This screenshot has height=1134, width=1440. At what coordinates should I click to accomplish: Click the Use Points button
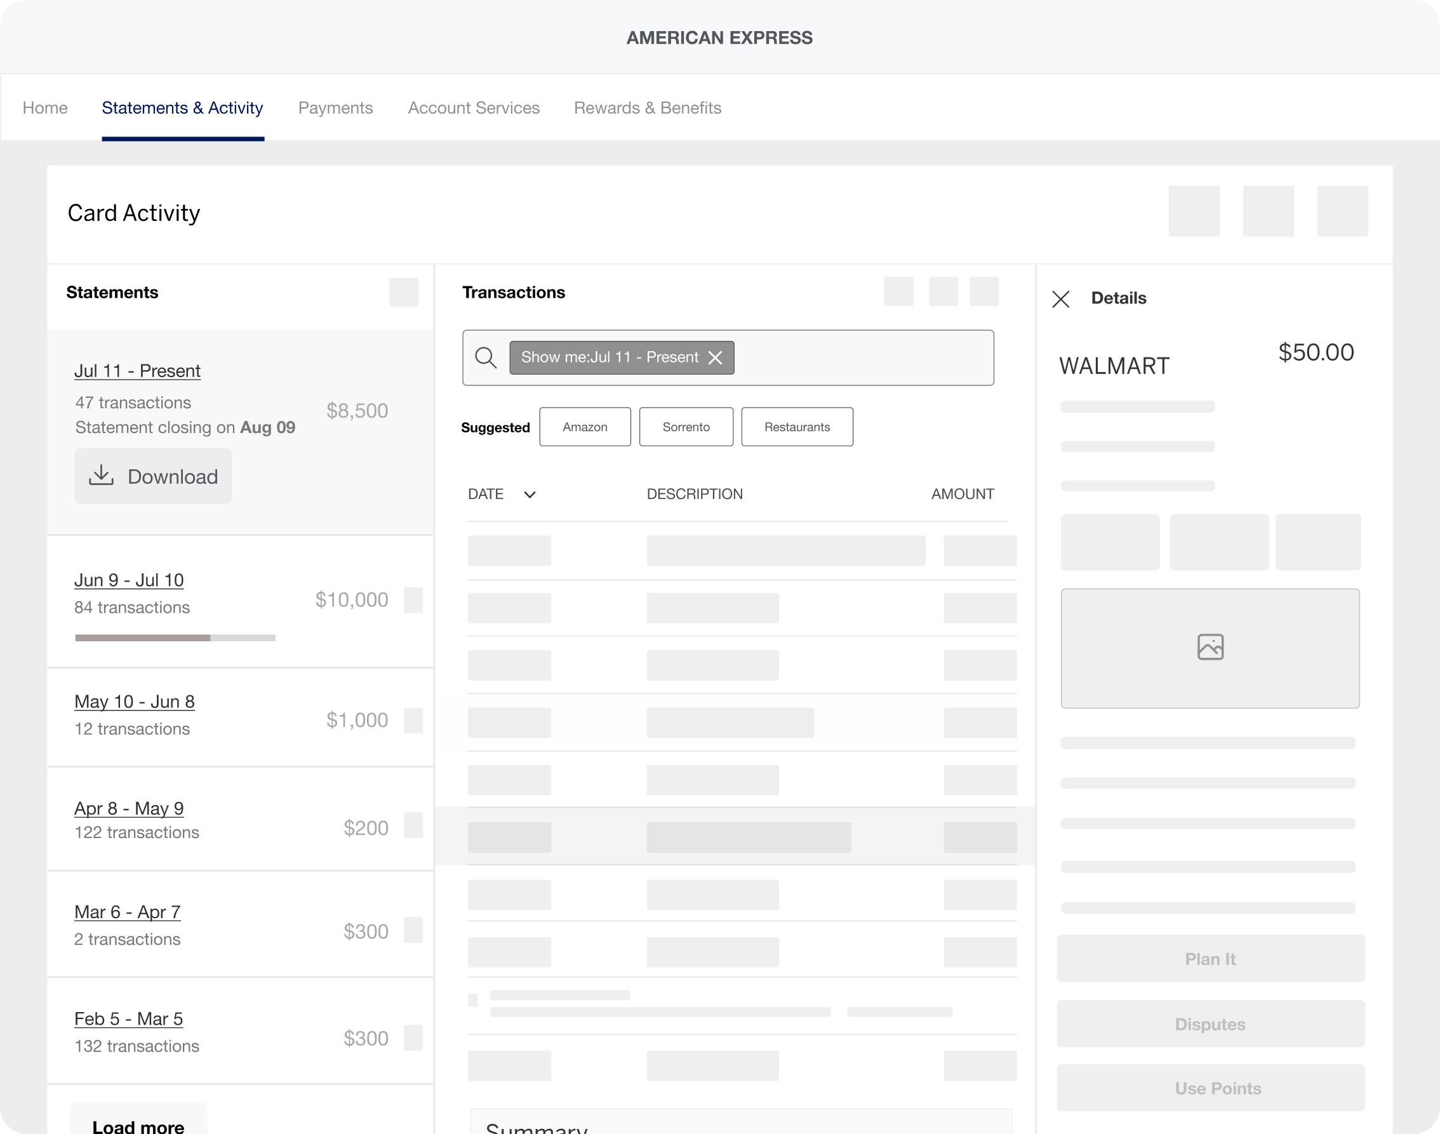pos(1210,1088)
